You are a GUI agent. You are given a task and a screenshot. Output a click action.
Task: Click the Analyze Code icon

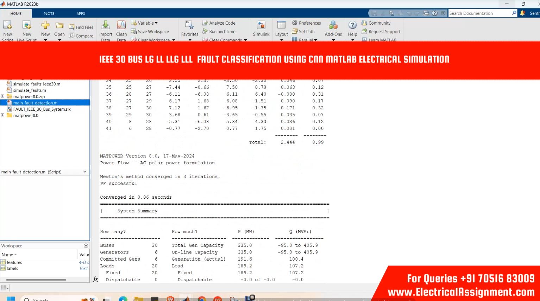pyautogui.click(x=205, y=23)
